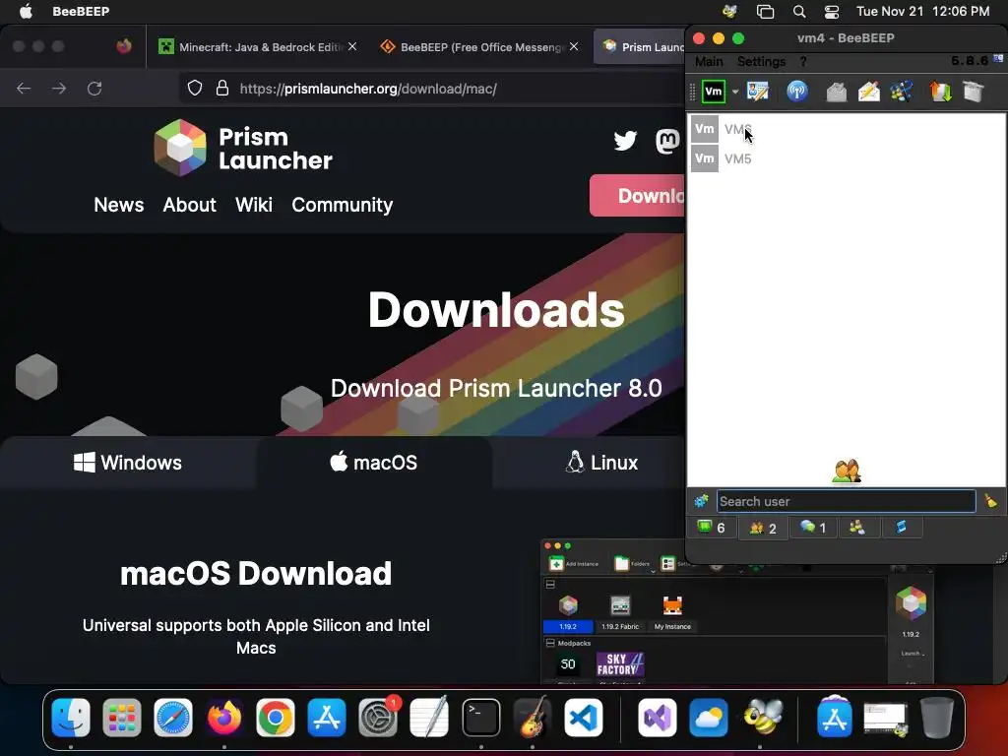Click the envelope with pencil message icon
Viewport: 1008px width, 756px height.
(868, 92)
